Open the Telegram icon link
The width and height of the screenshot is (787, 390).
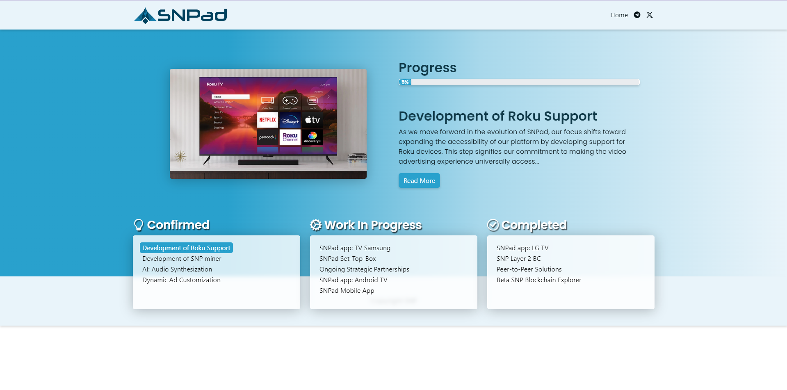(637, 15)
